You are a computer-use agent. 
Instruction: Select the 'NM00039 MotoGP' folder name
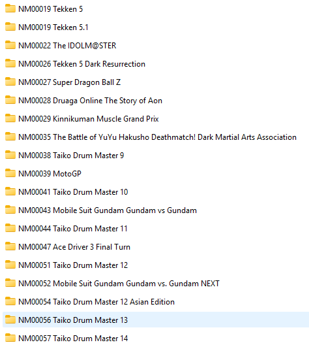tap(50, 174)
